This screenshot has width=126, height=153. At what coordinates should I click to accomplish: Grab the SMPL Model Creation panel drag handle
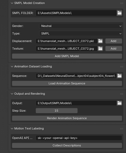[122, 3]
